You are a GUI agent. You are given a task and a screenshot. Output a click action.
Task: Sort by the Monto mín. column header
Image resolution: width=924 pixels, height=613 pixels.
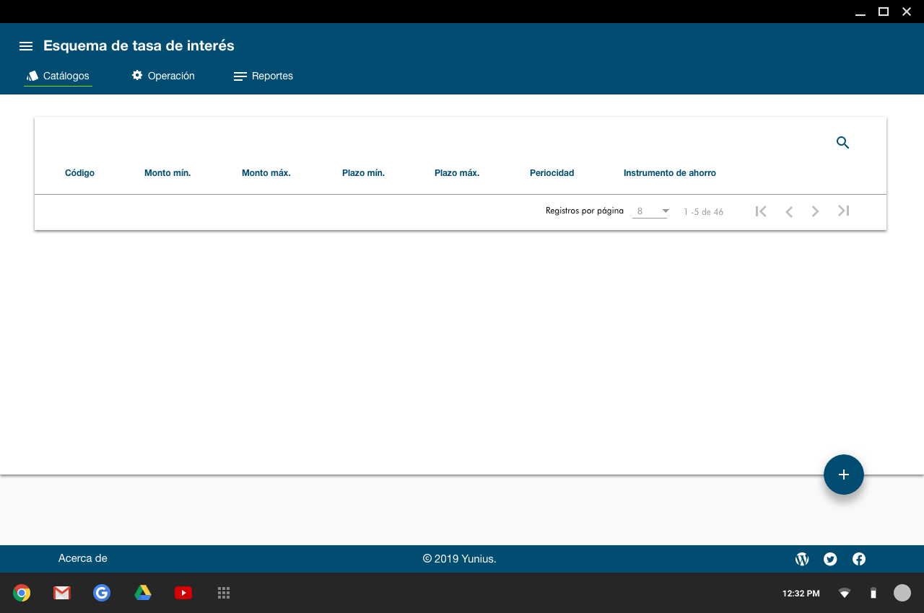[167, 173]
